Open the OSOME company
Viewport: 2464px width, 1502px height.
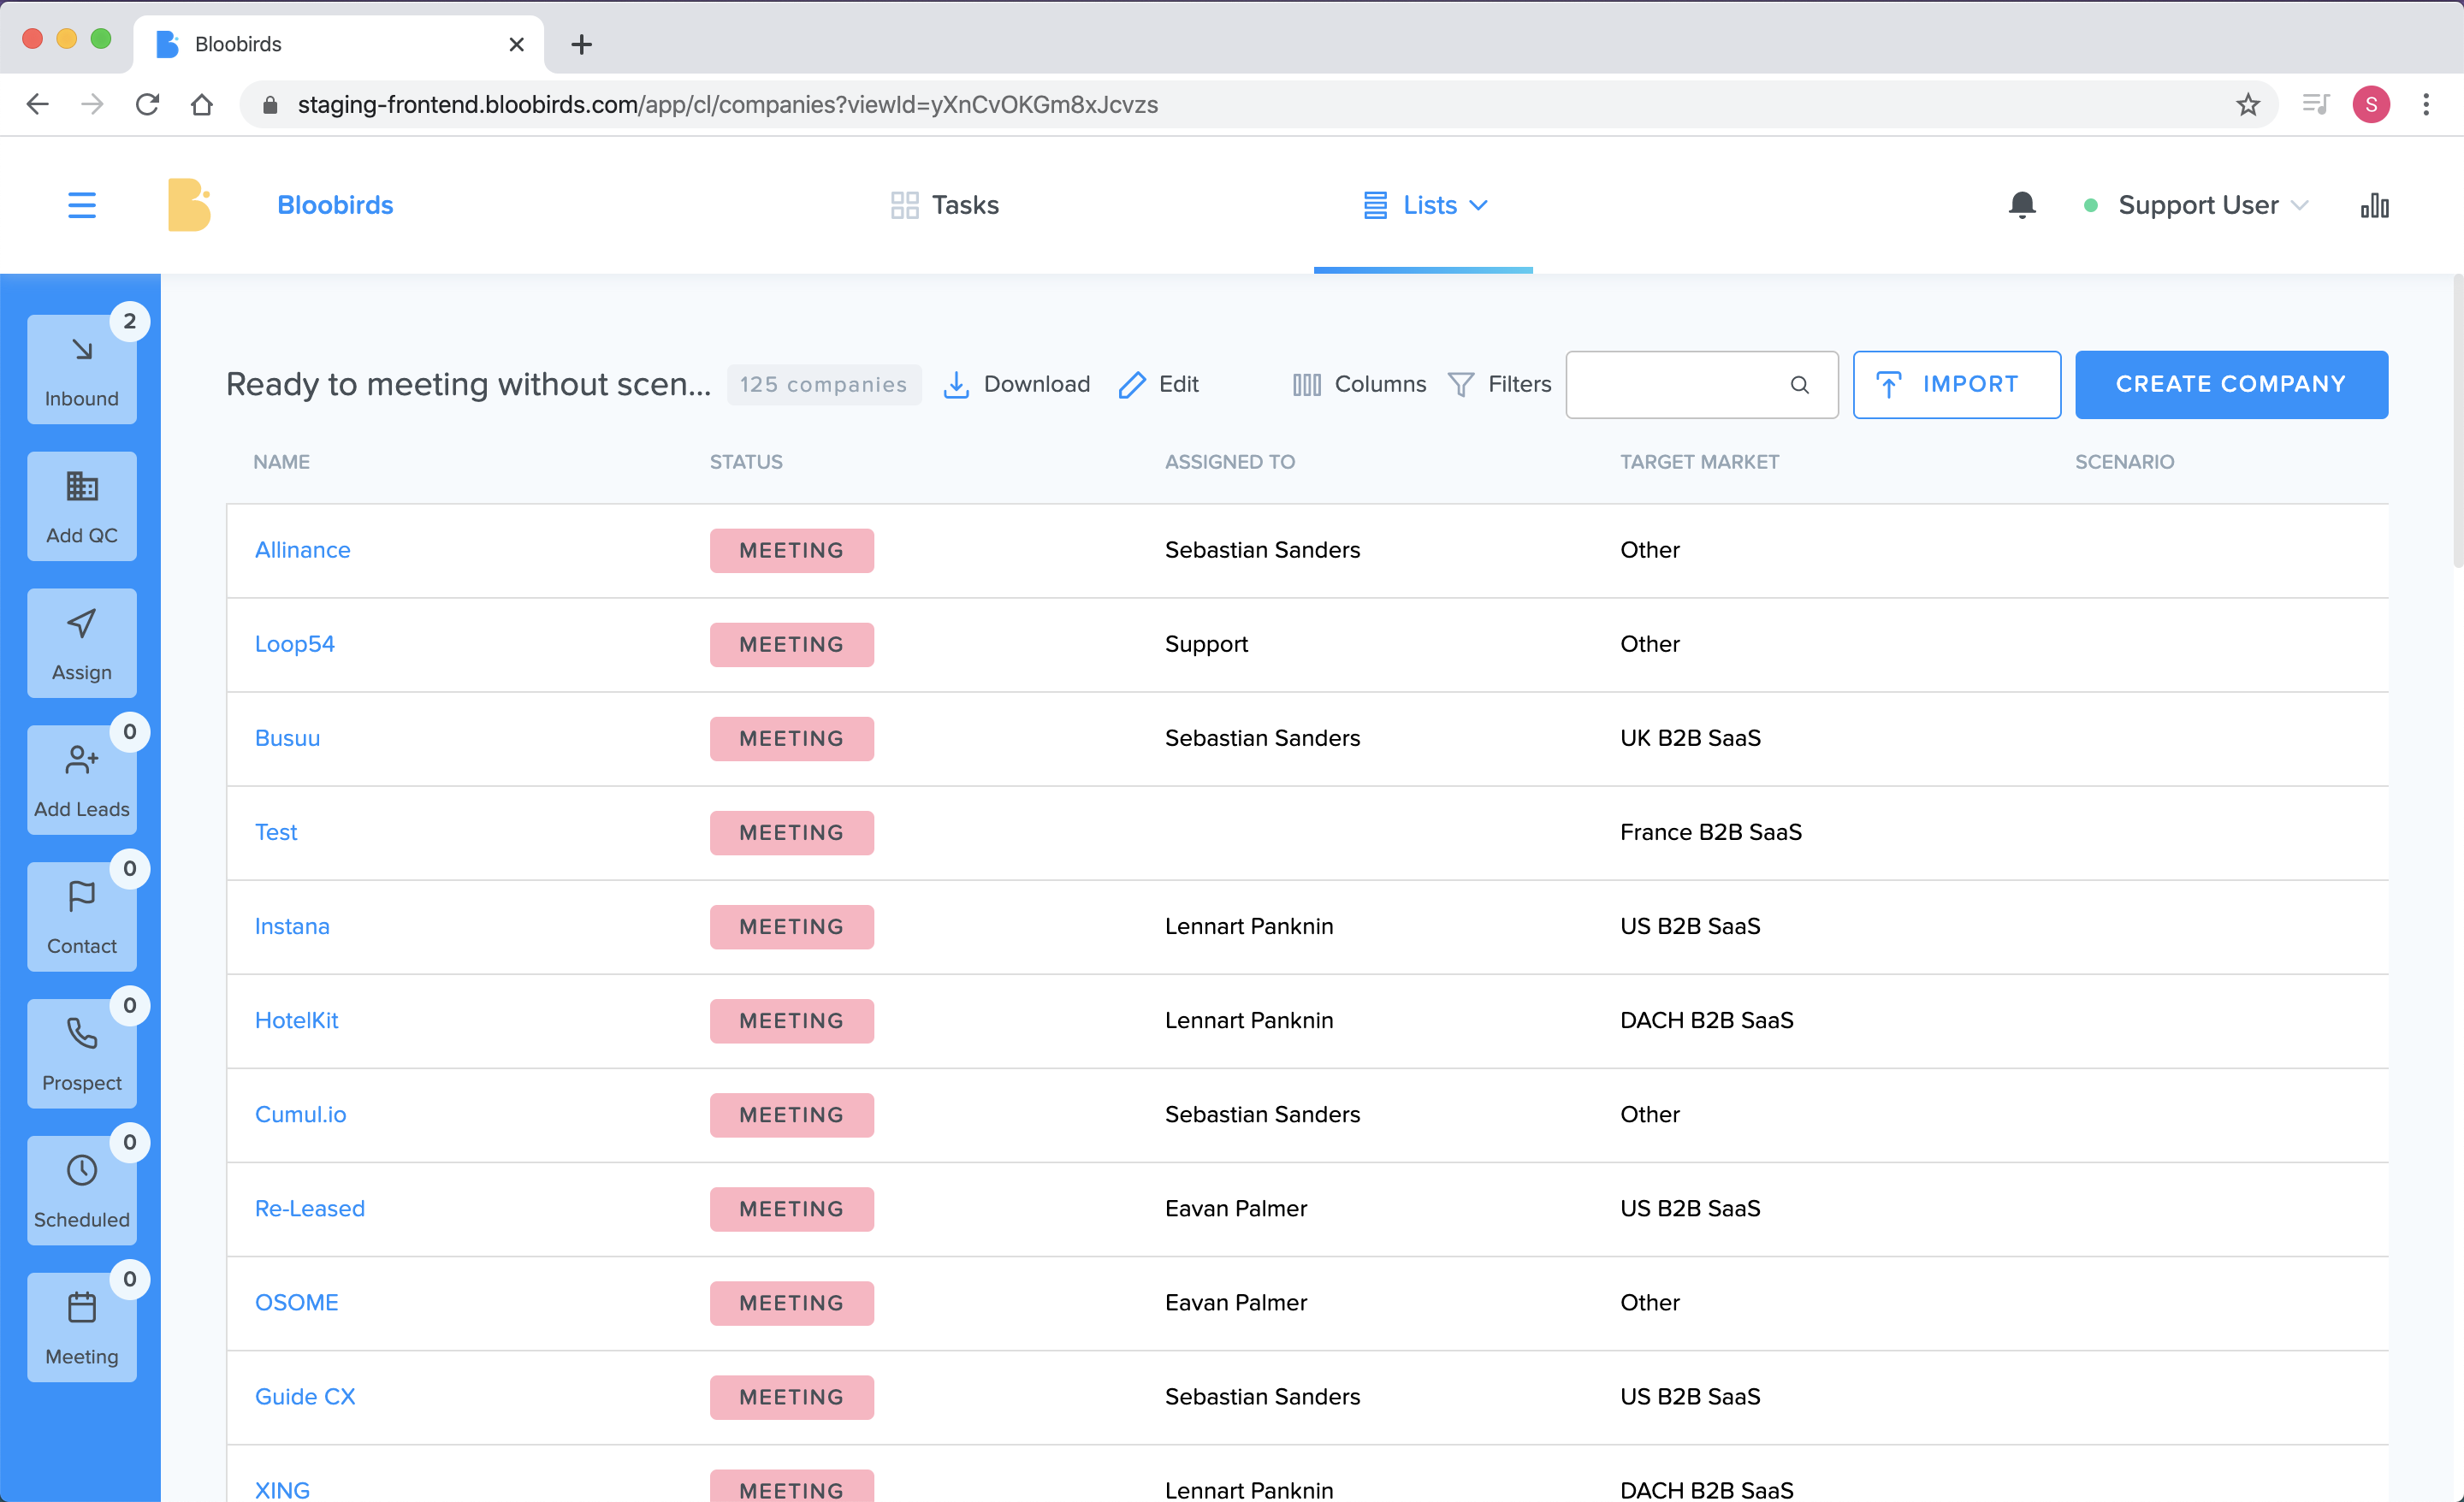click(x=296, y=1302)
